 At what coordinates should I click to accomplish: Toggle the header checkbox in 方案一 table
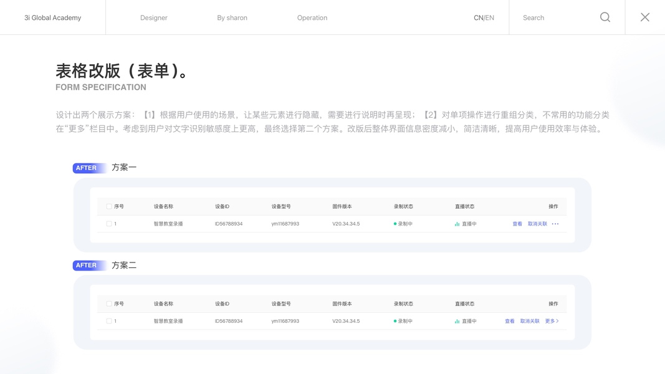click(109, 206)
